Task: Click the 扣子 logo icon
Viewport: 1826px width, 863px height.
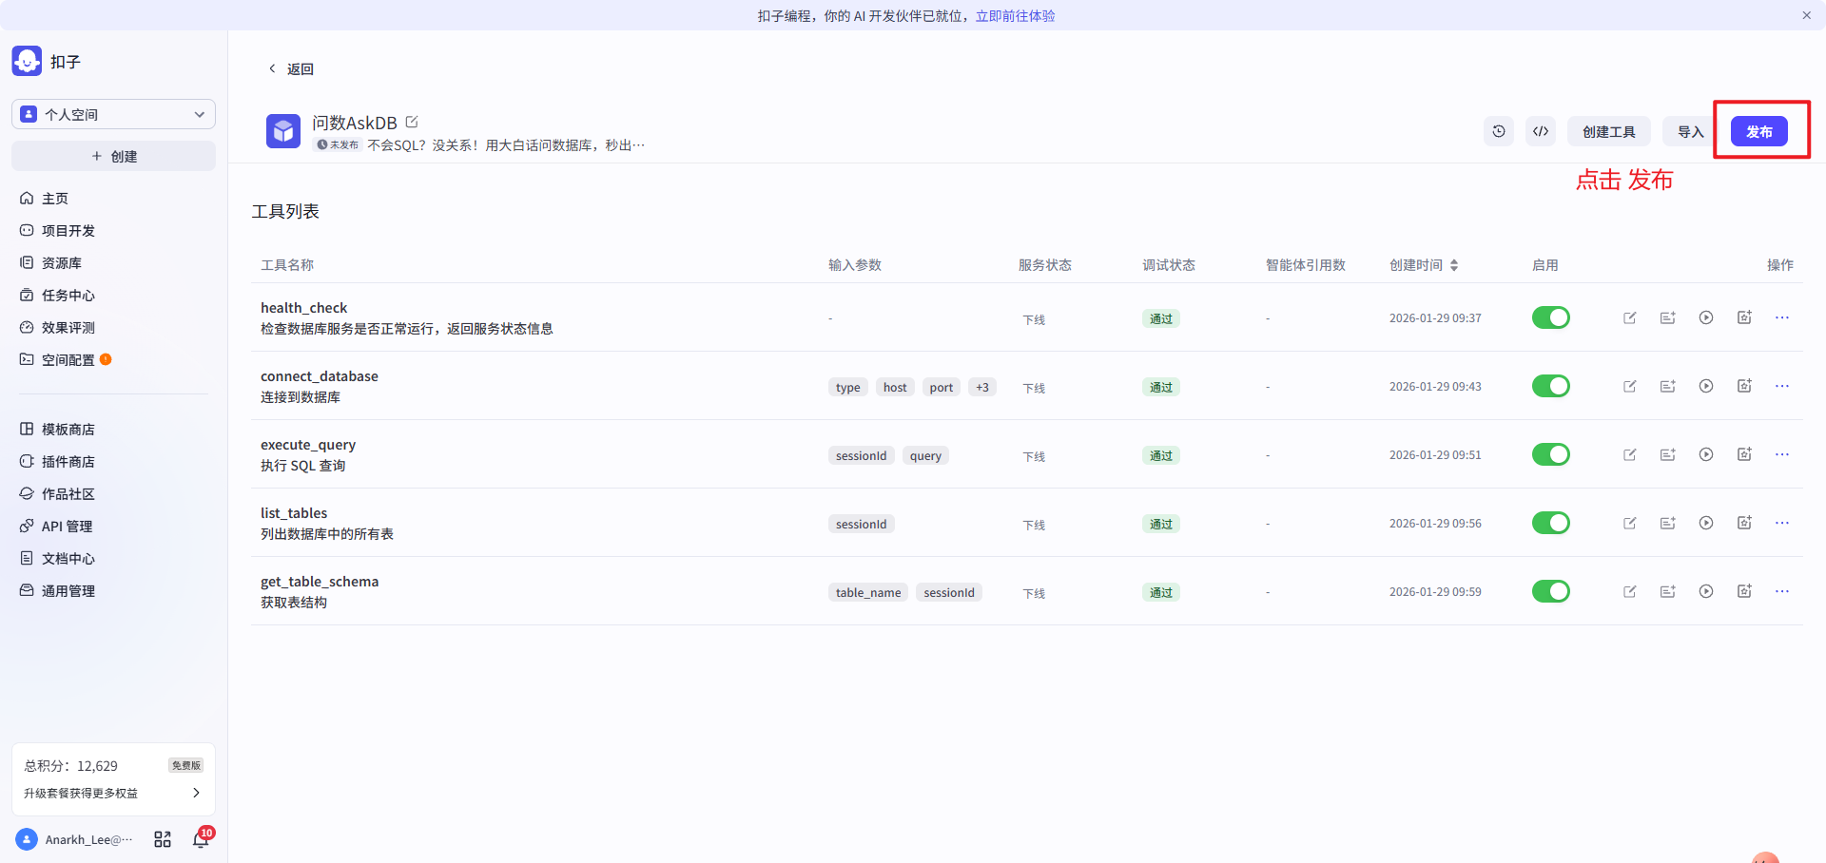Action: point(27,61)
